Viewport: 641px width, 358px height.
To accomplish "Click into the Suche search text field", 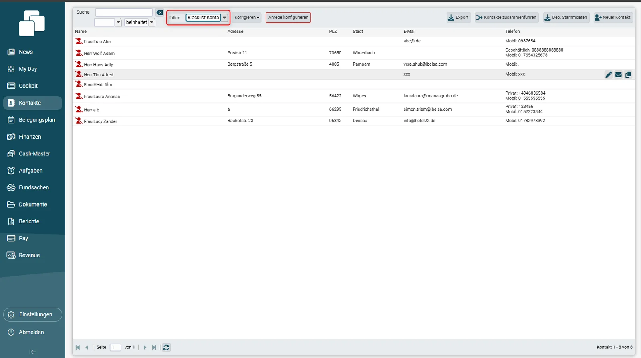I will point(124,12).
